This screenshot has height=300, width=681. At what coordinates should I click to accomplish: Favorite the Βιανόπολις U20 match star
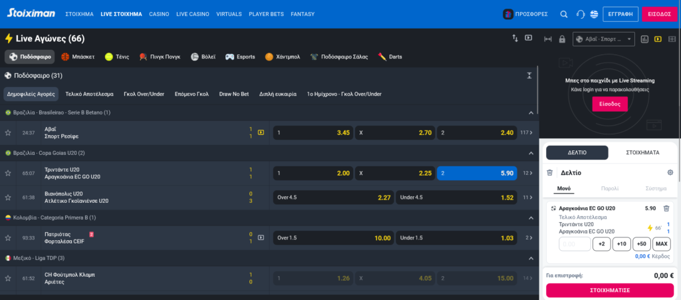(x=8, y=198)
